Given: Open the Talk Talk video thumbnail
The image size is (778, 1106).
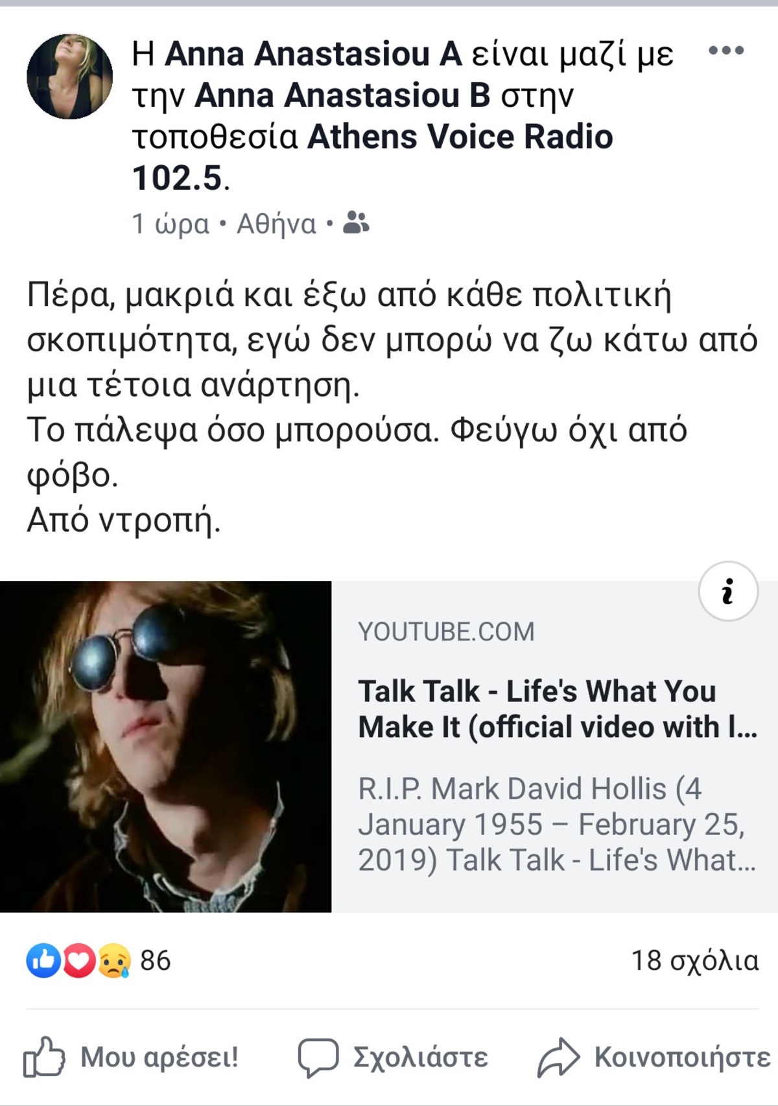Looking at the screenshot, I should (165, 746).
